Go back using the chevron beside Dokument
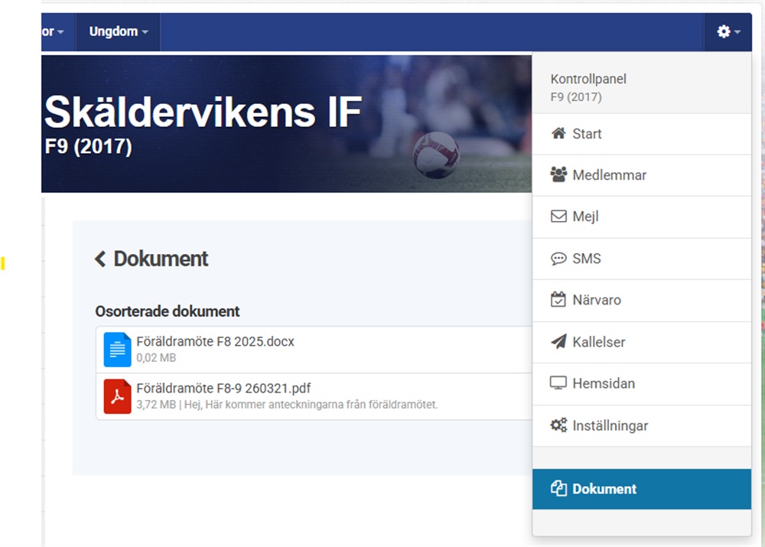The image size is (765, 547). (x=100, y=259)
